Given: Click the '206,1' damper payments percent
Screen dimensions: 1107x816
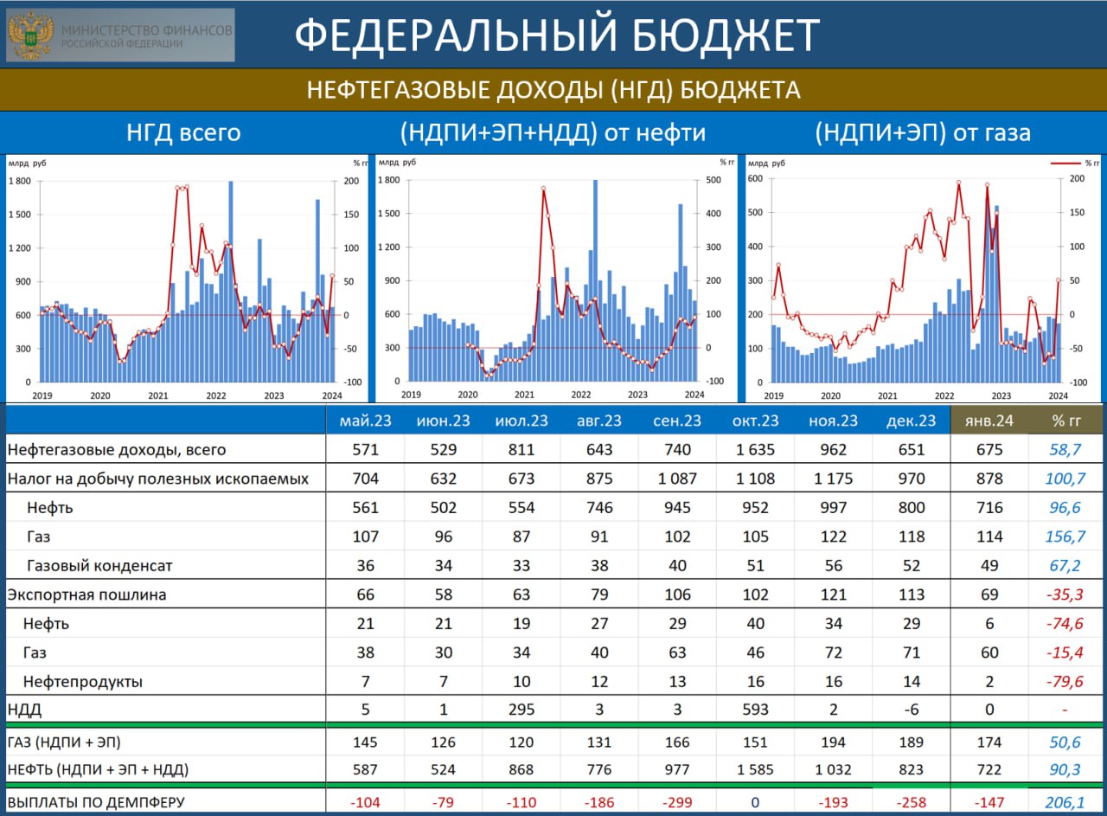Looking at the screenshot, I should 1065,802.
